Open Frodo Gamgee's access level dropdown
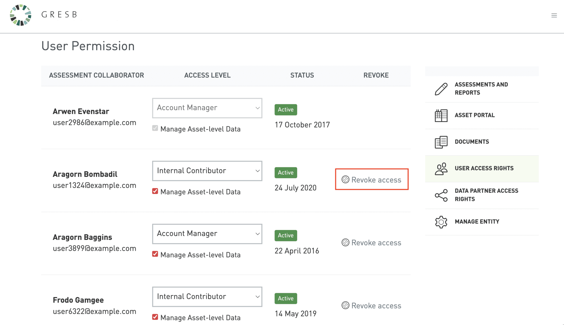The height and width of the screenshot is (325, 564). point(207,297)
